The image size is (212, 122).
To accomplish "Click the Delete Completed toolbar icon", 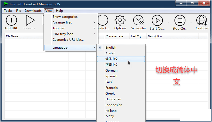I will [x=103, y=20].
